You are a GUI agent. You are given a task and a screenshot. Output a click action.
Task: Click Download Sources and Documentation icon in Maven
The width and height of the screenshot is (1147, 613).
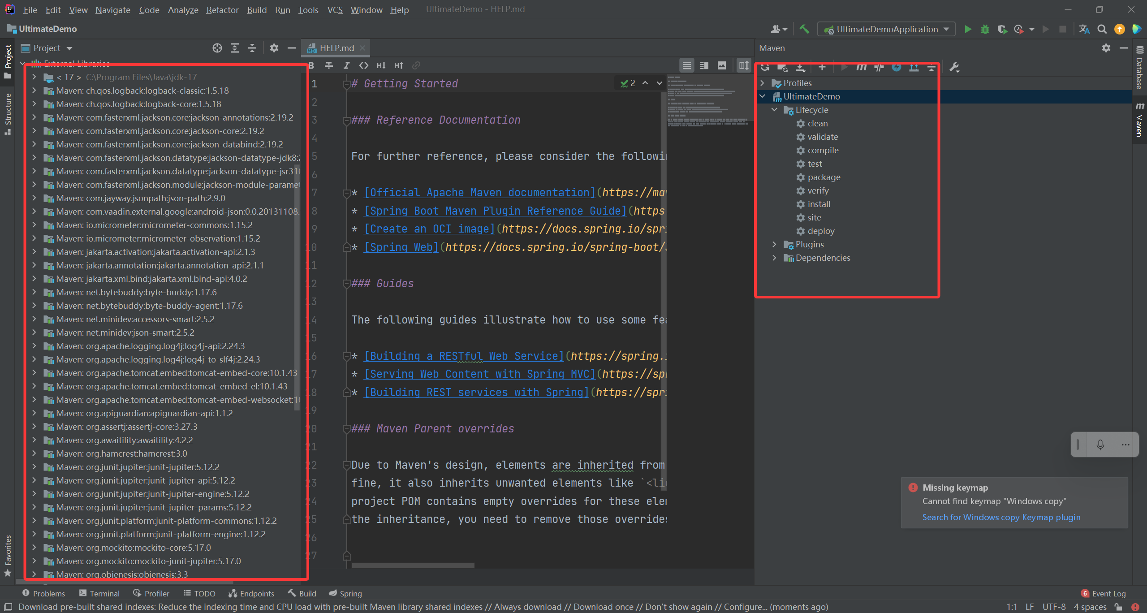pos(800,67)
